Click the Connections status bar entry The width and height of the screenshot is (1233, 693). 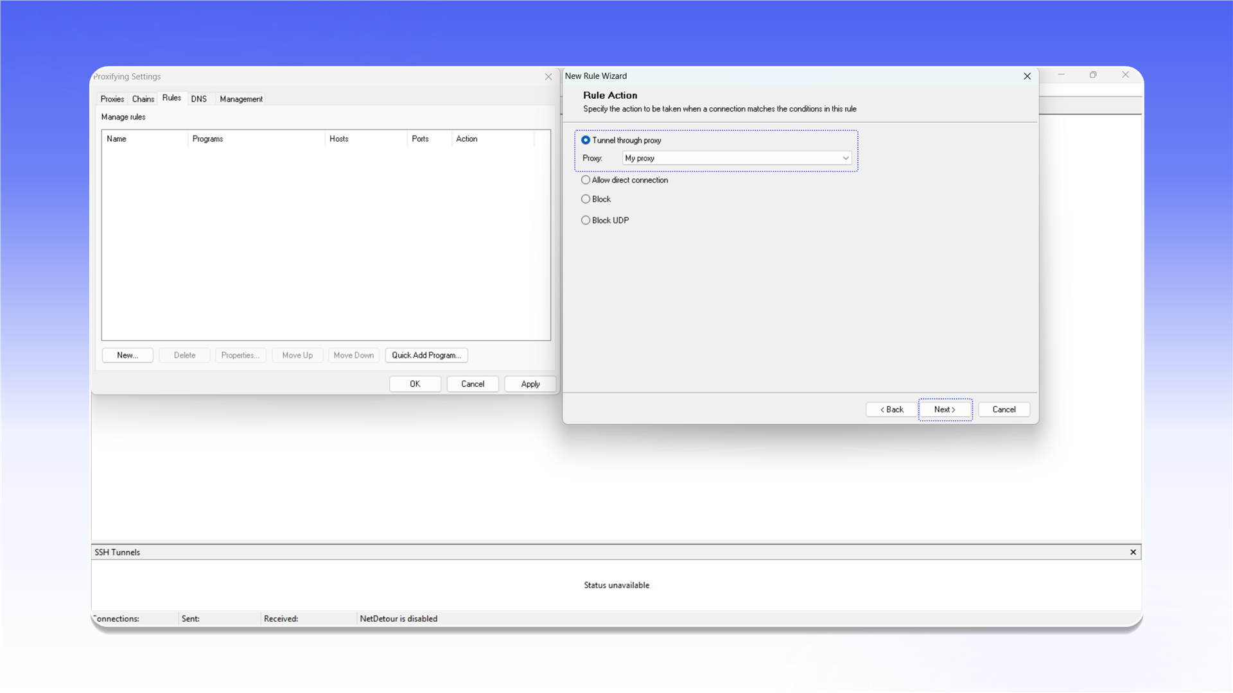(x=116, y=619)
